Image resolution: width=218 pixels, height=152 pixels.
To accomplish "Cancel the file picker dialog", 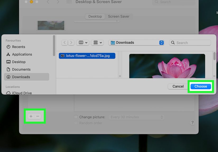I will [178, 86].
